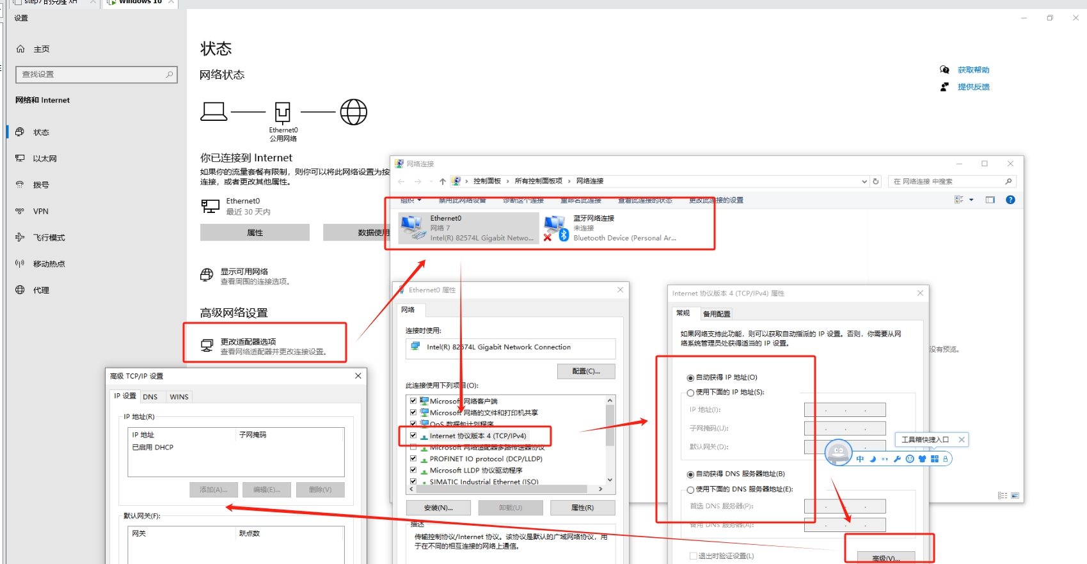Image resolution: width=1087 pixels, height=564 pixels.
Task: Click the Properties (属性(R)) button
Action: [582, 508]
